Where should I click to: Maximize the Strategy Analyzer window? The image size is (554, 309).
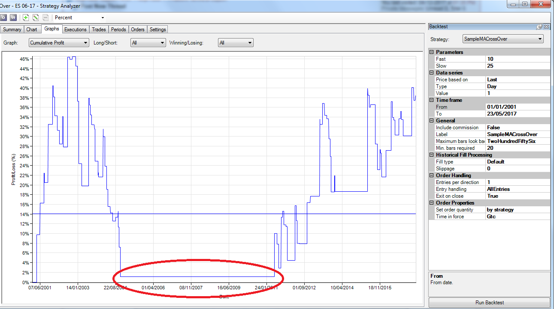pos(524,4)
